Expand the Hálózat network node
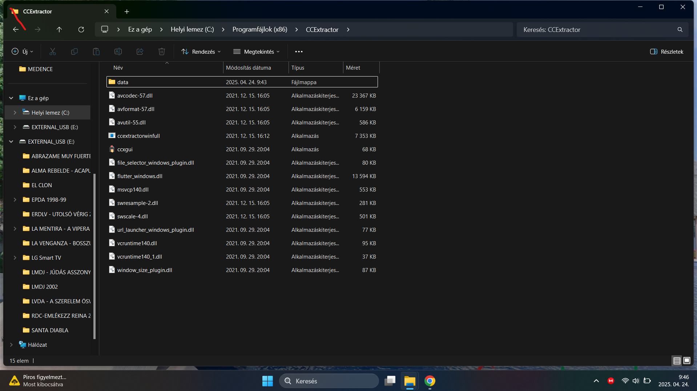This screenshot has height=391, width=697. (x=11, y=345)
